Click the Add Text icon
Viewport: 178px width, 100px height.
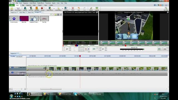pos(31,9)
